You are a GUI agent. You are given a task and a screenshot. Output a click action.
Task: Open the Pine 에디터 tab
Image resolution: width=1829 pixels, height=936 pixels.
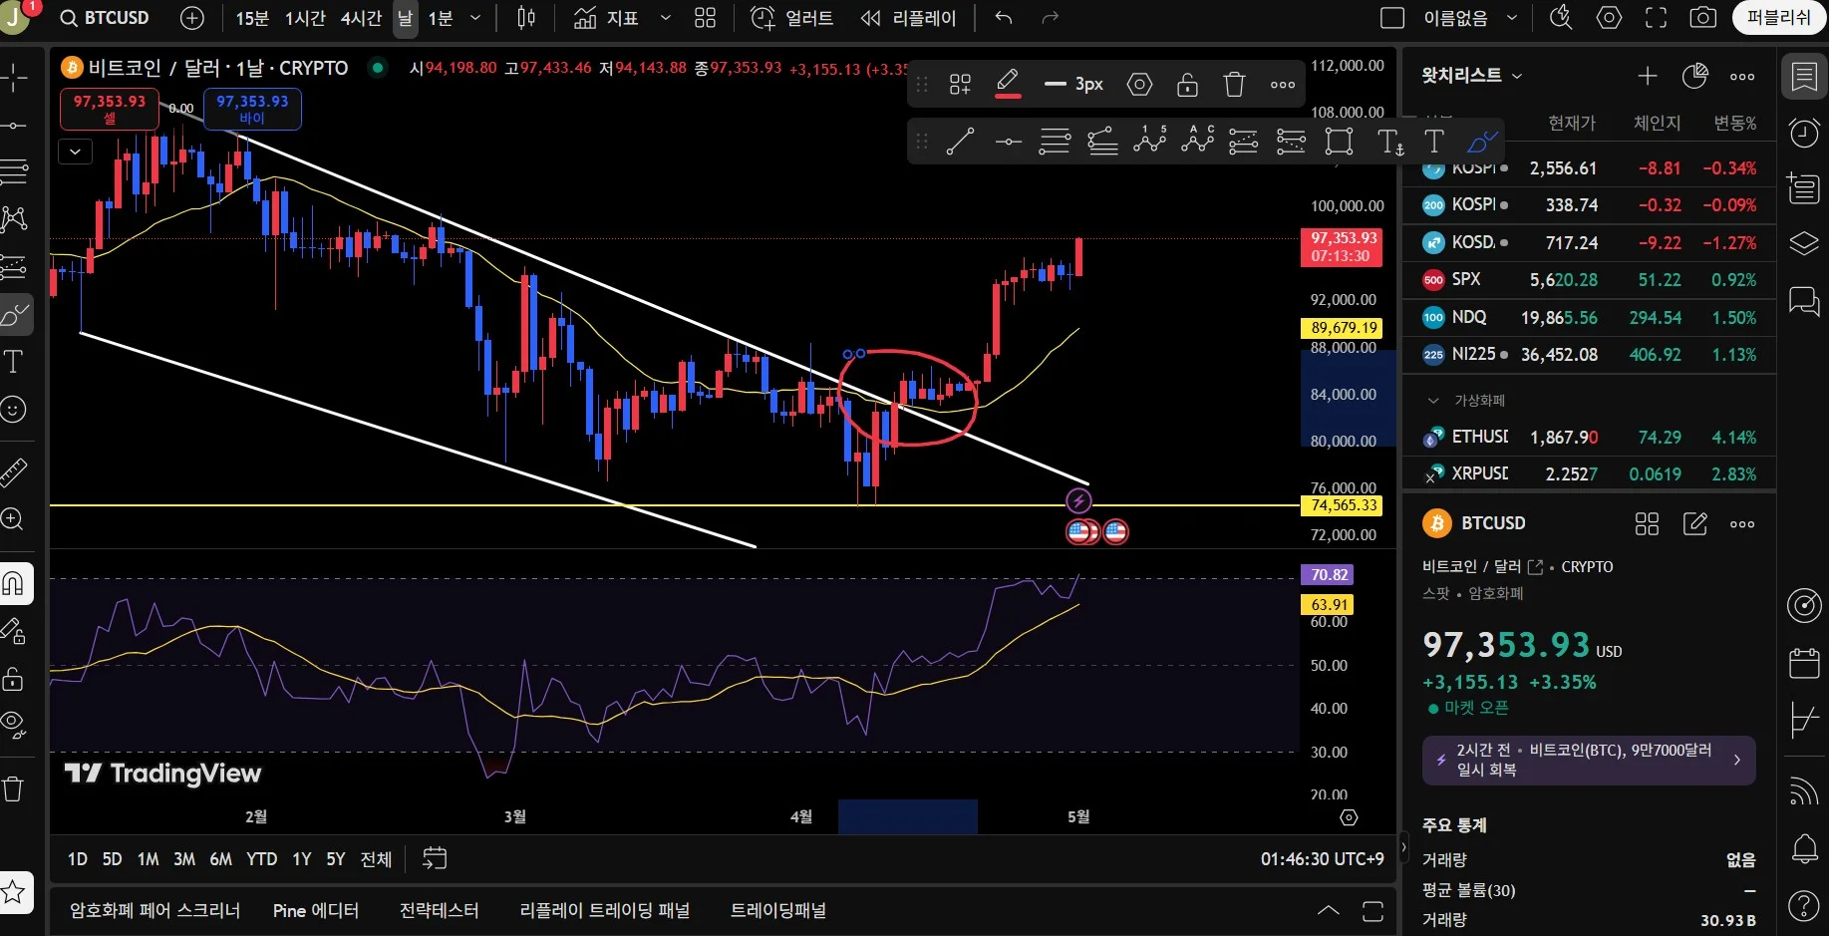(315, 910)
